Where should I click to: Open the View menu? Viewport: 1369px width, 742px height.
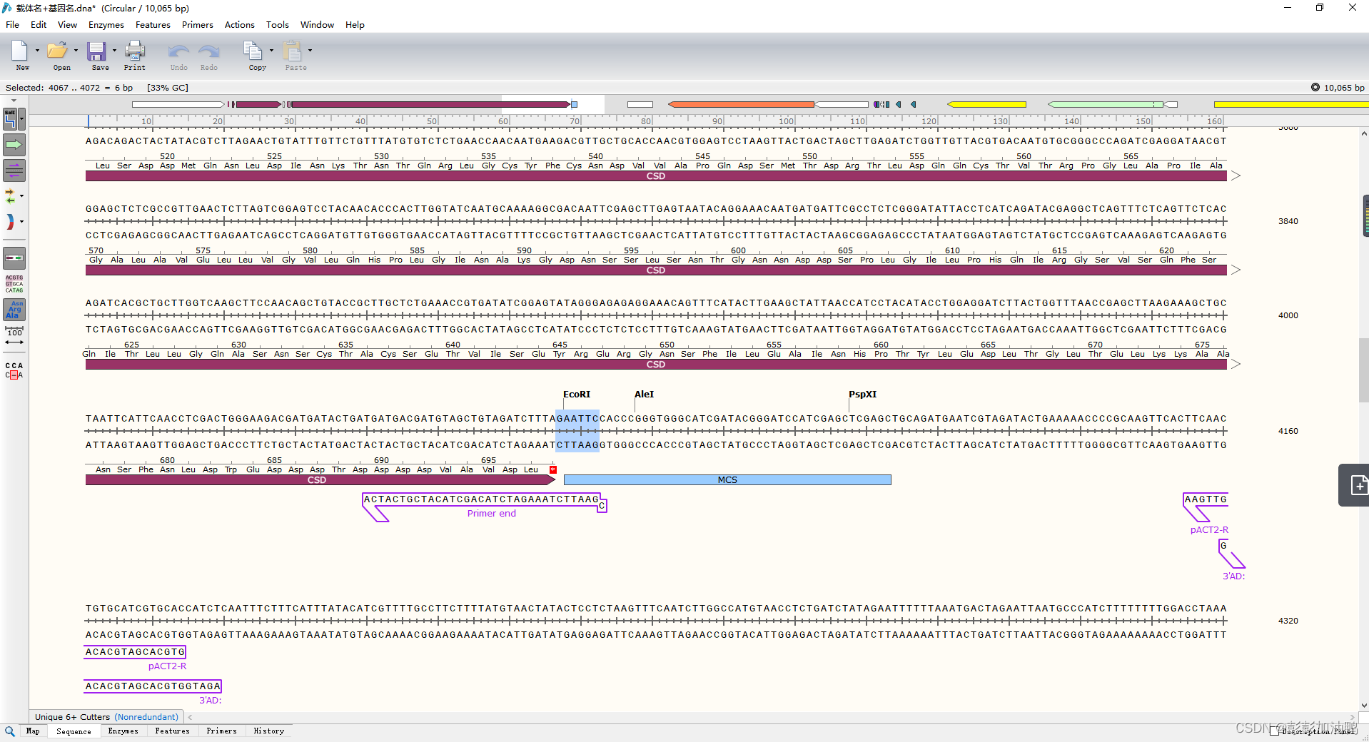coord(67,24)
